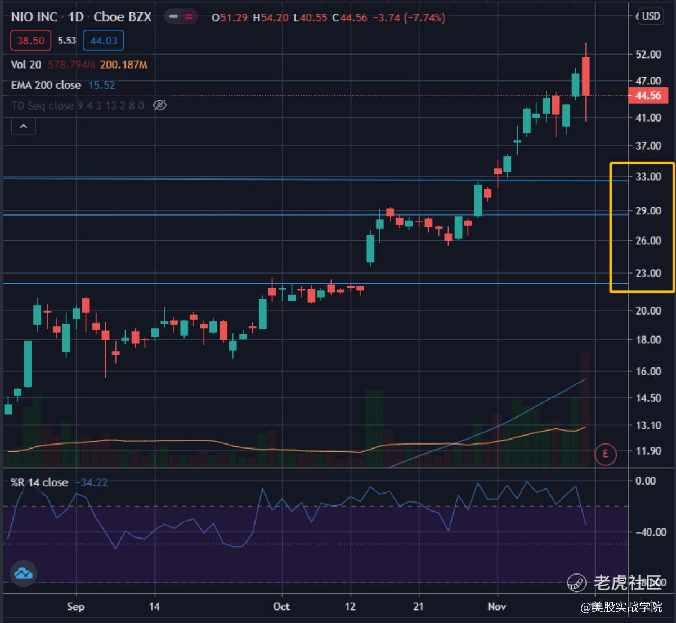Click the 37.00 price axis label
Screen dimensions: 676x623
click(x=648, y=146)
